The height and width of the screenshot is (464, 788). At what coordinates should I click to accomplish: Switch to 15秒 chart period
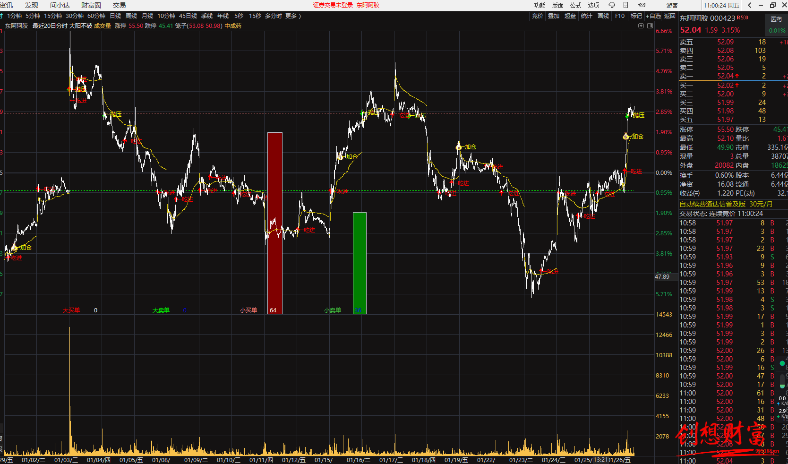coord(255,16)
